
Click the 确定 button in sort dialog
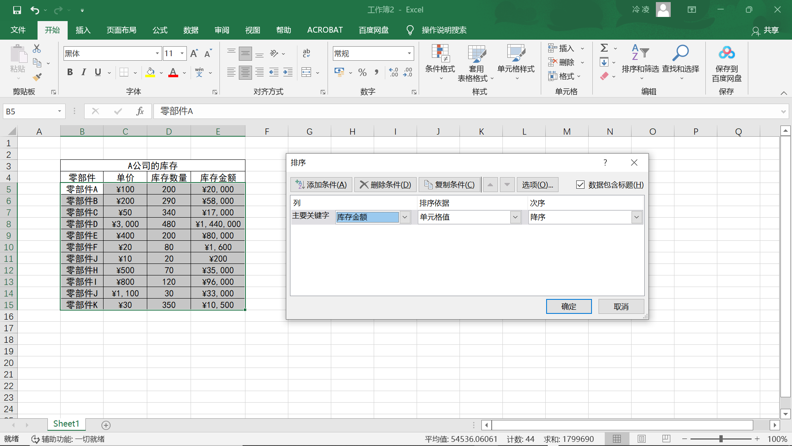tap(569, 306)
